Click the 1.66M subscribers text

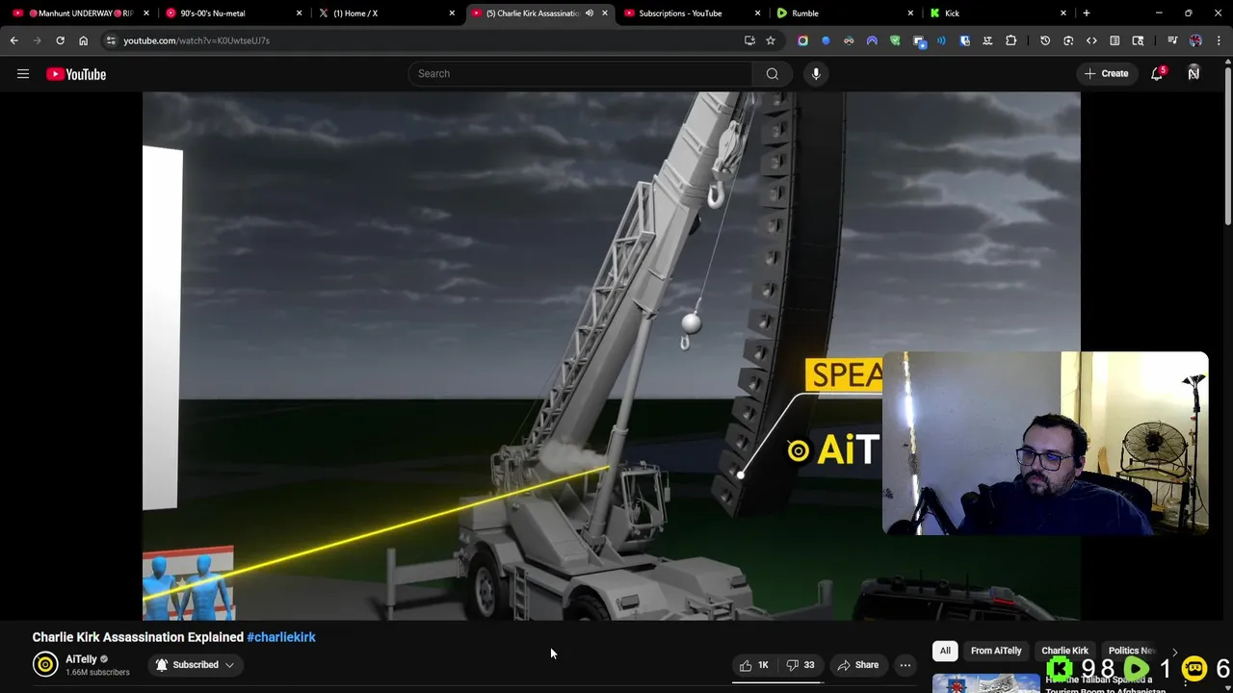coord(97,672)
